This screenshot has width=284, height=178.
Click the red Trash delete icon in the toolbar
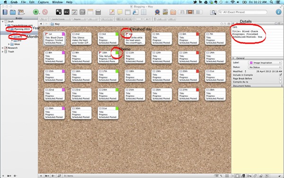click(x=45, y=12)
